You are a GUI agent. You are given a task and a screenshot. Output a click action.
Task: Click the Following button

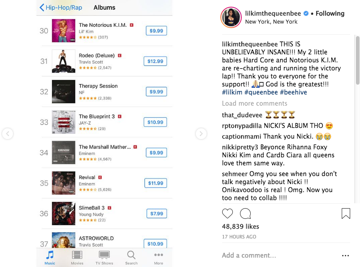(330, 13)
